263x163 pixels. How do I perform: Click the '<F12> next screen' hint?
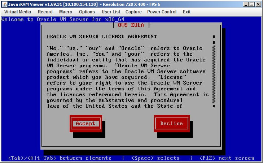pos(227,158)
